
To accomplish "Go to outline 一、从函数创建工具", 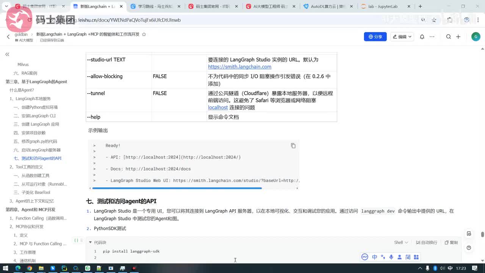I will 31,176.
